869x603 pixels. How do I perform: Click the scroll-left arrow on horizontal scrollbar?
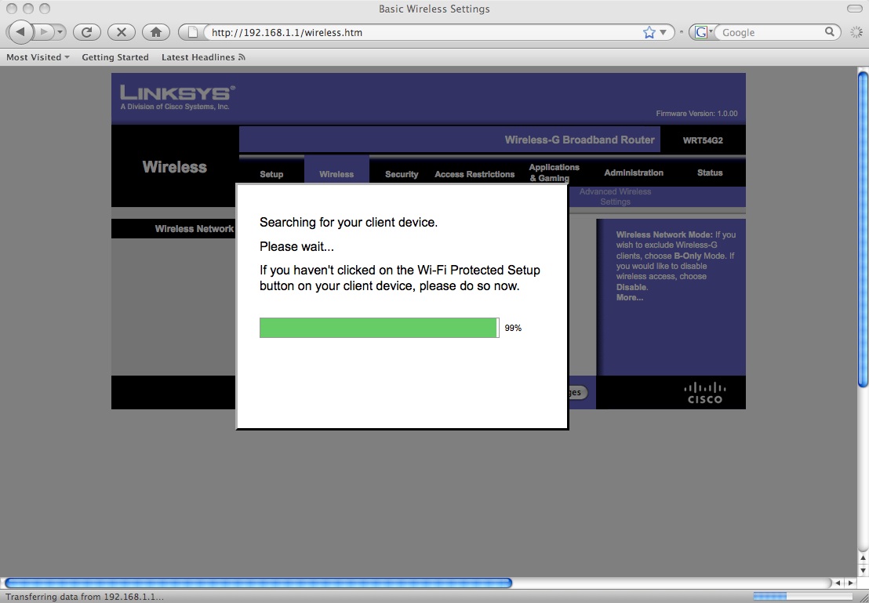tap(838, 583)
